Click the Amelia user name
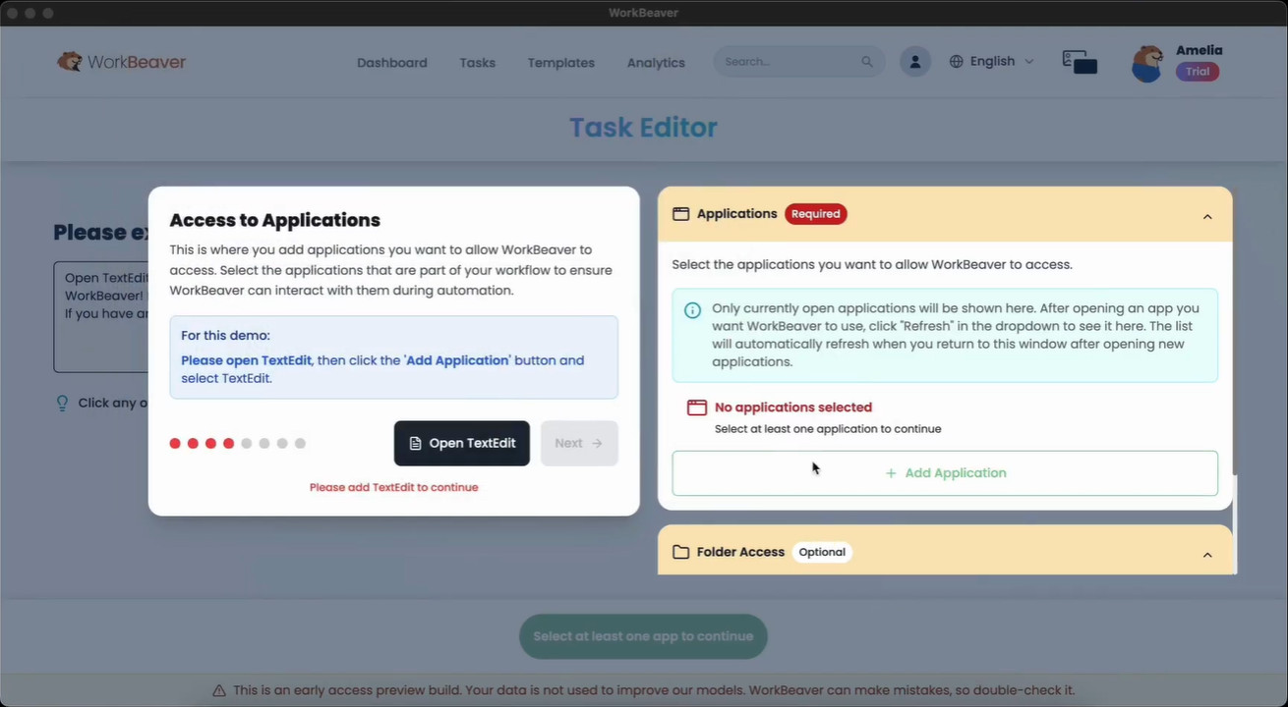Screen dimensions: 1288x707 (1200, 50)
